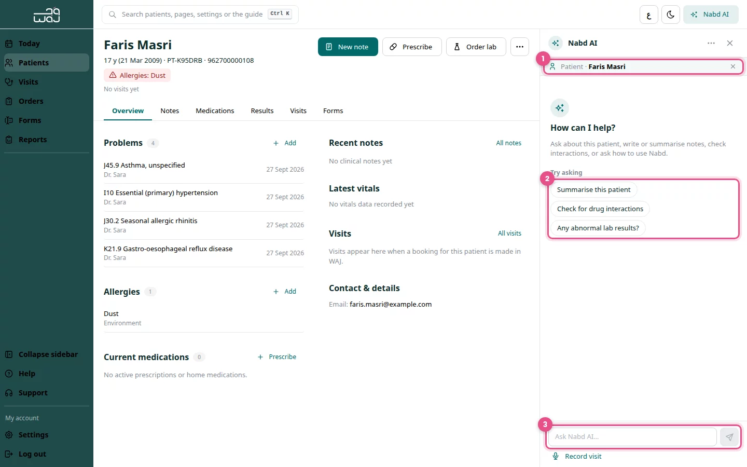Viewport: 747px width, 467px height.
Task: Open the J45.9 Asthma, unspecified problem
Action: coord(204,170)
